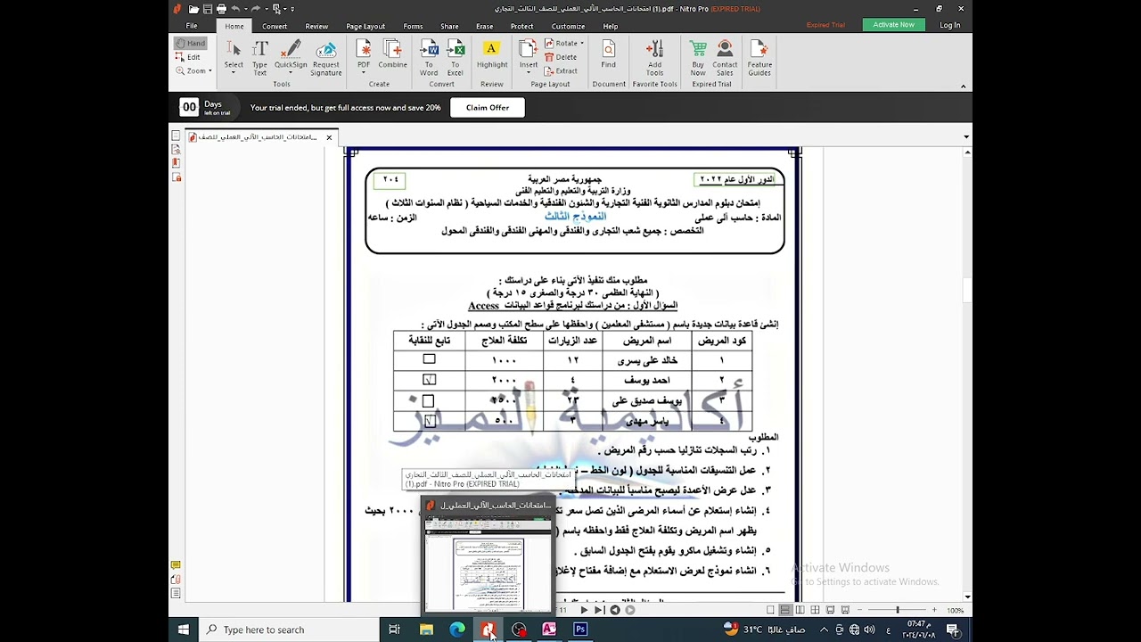Screen dimensions: 1141x642
Task: Switch to the Protect ribbon tab
Action: point(522,26)
